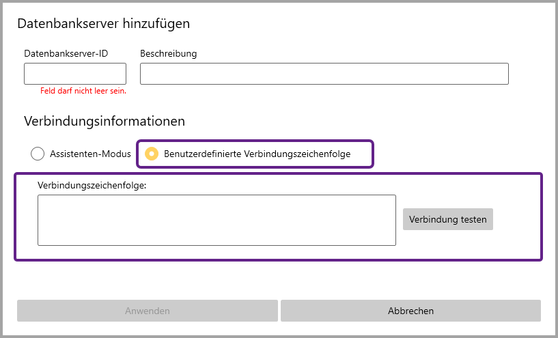Cancel the dialog with Abbrechen
This screenshot has height=338, width=558.
pos(410,311)
